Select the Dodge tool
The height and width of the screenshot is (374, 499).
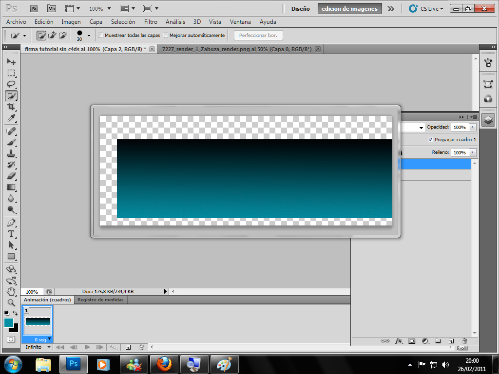pyautogui.click(x=11, y=209)
